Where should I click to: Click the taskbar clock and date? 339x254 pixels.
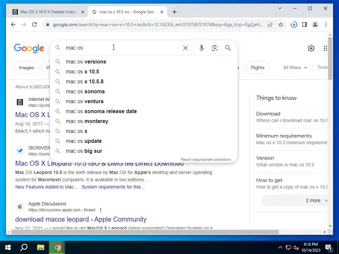(x=311, y=247)
